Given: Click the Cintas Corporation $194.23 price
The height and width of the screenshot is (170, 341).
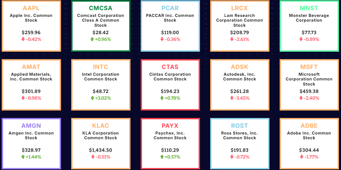Looking at the screenshot, I should [170, 91].
